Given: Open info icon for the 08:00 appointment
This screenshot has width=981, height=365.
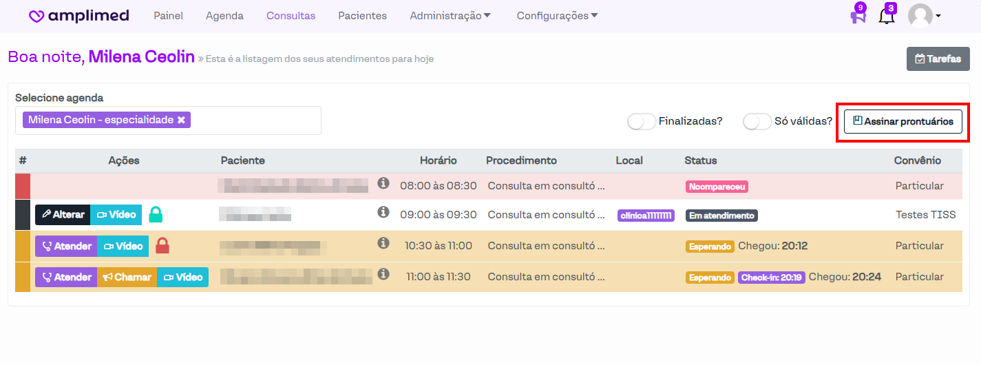Looking at the screenshot, I should [383, 183].
